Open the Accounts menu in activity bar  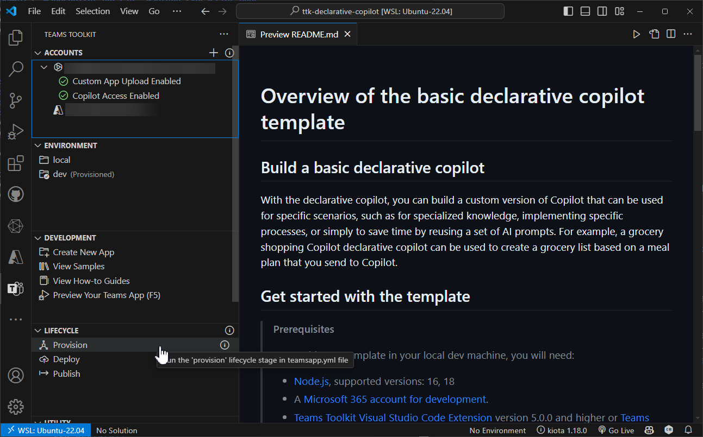pos(16,375)
